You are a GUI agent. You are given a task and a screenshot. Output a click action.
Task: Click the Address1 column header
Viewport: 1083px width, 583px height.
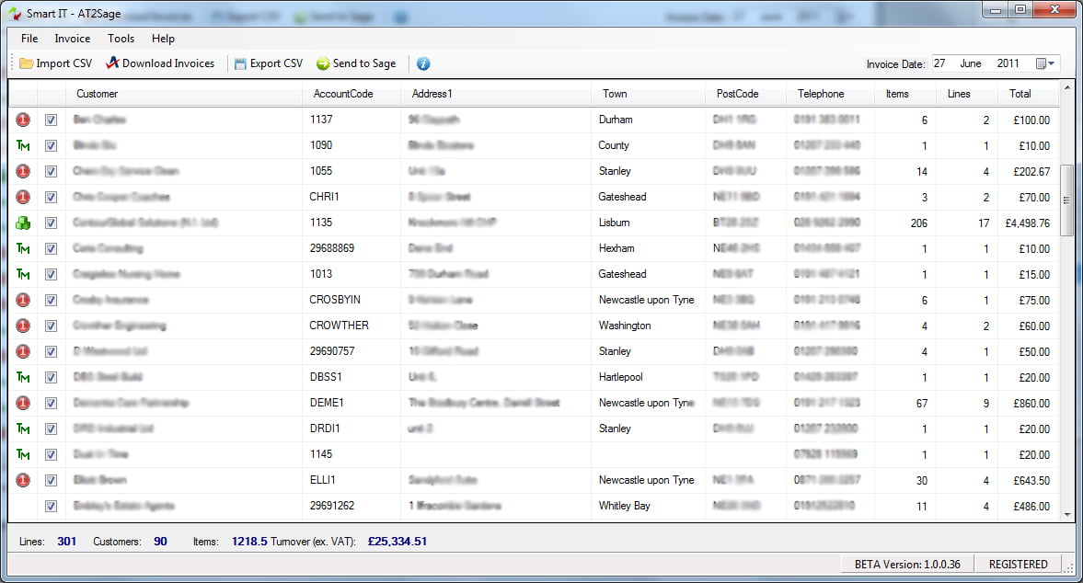click(496, 94)
